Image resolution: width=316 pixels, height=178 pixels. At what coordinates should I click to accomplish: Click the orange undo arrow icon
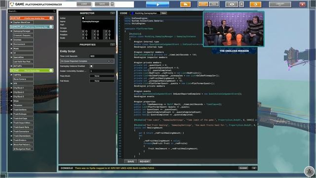[185, 4]
